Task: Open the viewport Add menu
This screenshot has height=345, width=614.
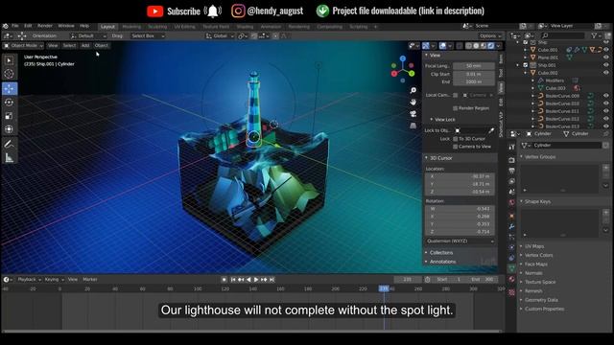Action: coord(85,46)
